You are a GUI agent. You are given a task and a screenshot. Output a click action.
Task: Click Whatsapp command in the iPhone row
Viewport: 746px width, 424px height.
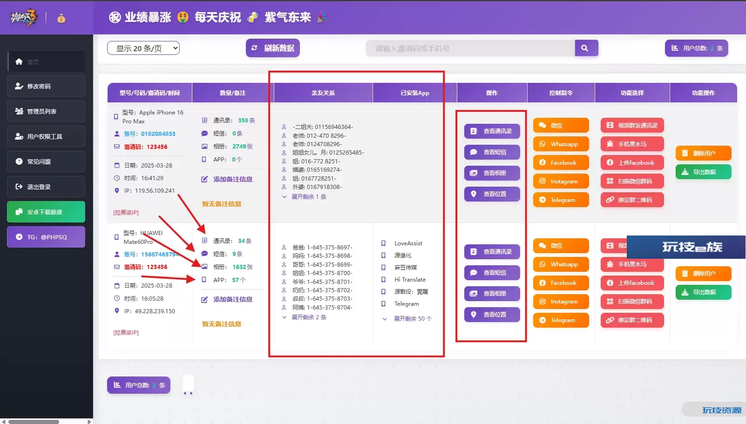coord(561,144)
